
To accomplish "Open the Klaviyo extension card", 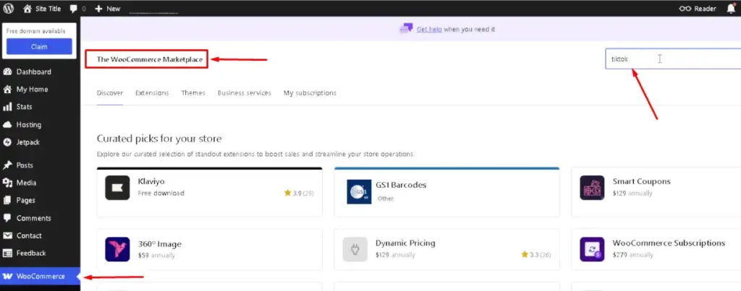I will click(209, 192).
